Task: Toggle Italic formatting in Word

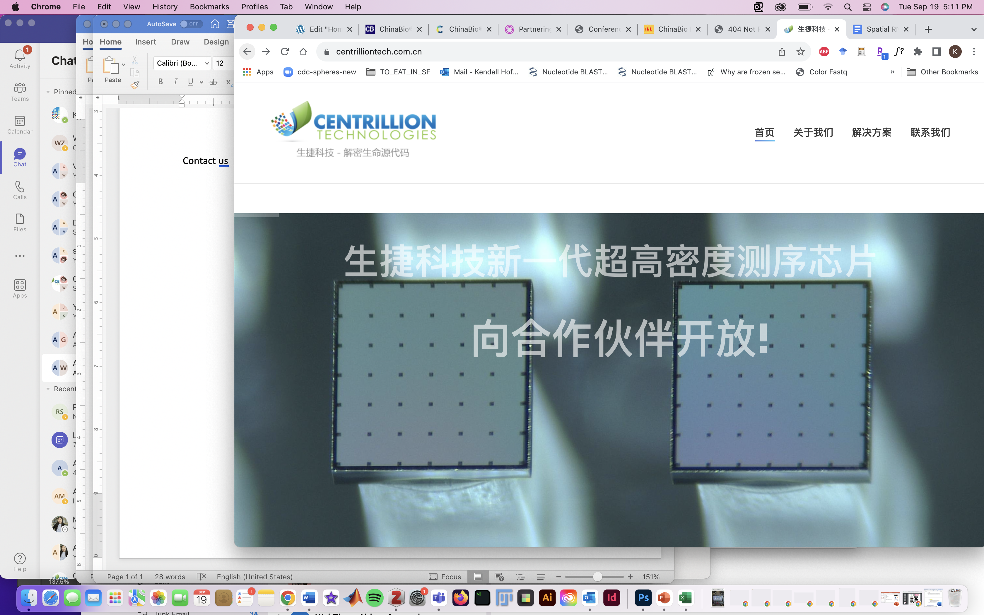Action: (176, 82)
